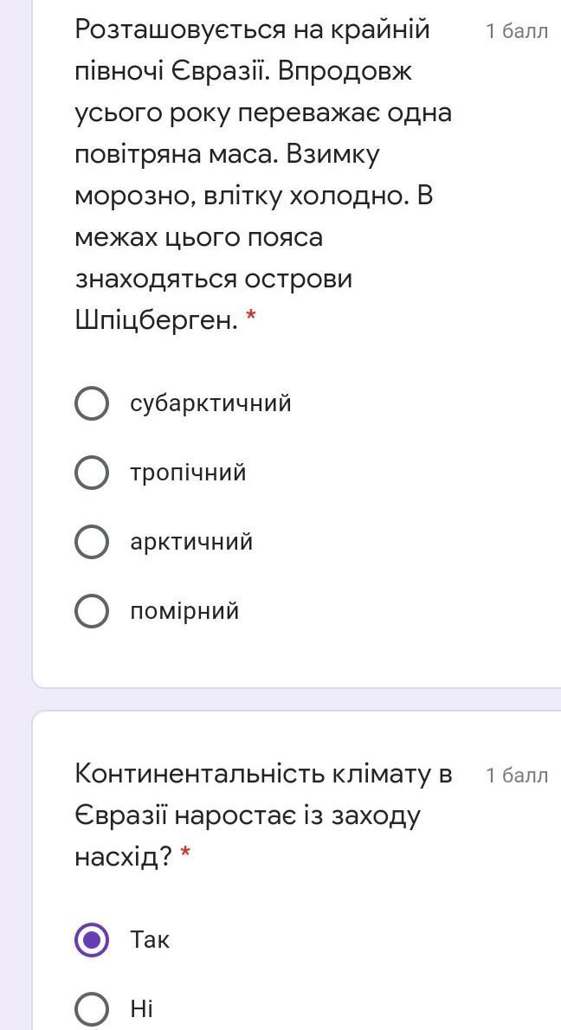Choose the тропічний radio circle
Image resolution: width=561 pixels, height=1030 pixels.
[92, 473]
